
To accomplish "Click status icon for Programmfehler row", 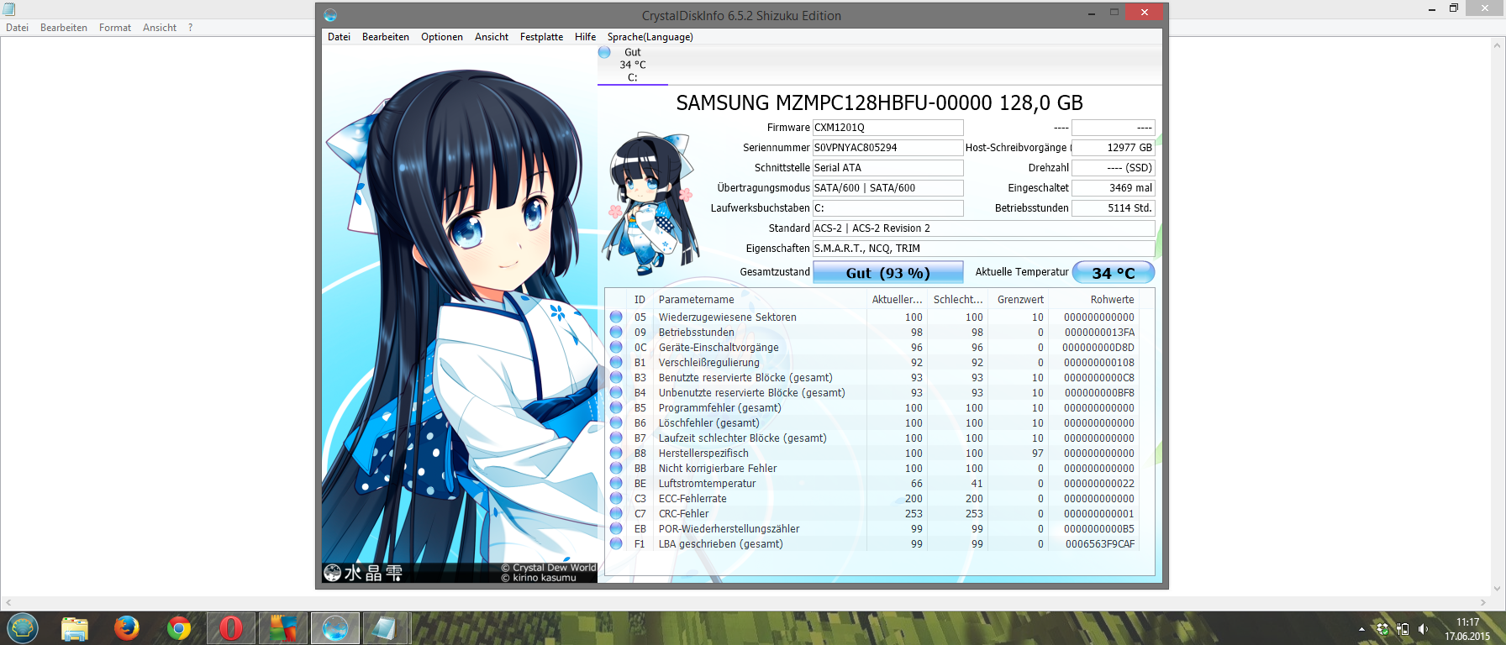I will (616, 407).
